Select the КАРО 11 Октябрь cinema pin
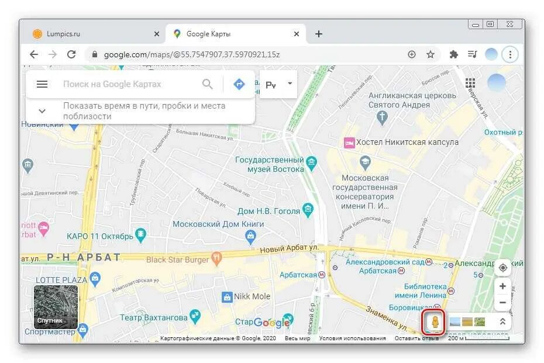 (140, 235)
